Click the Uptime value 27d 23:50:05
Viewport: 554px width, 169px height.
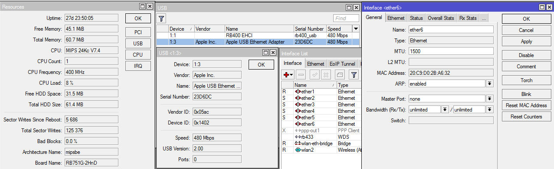click(x=91, y=18)
